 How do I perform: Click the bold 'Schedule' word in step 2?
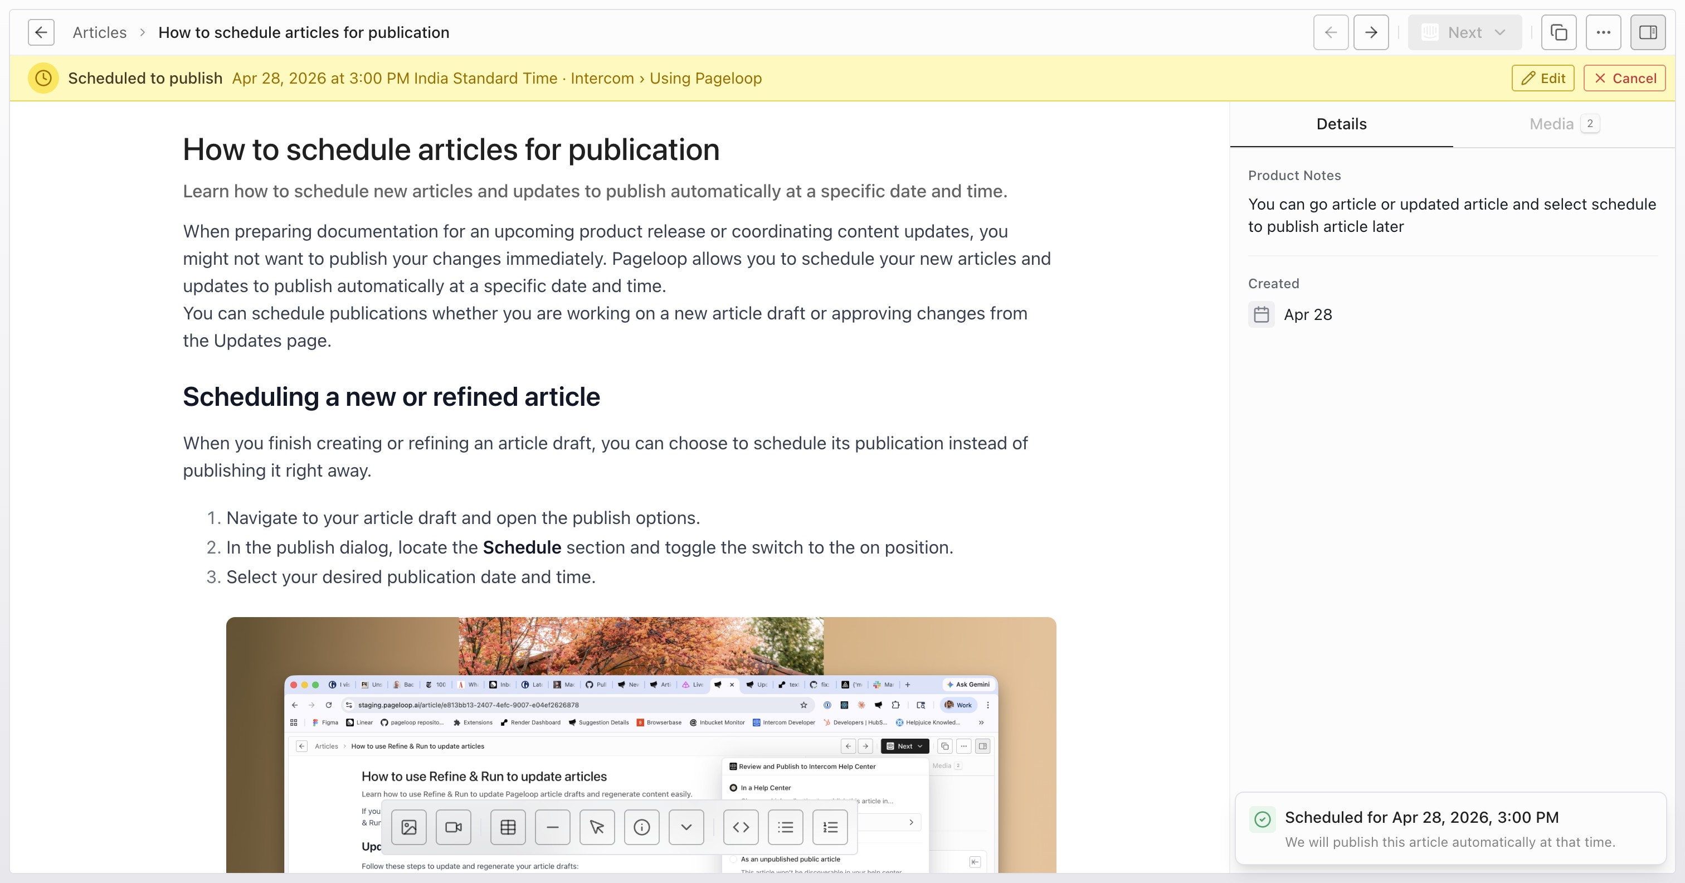click(x=522, y=548)
